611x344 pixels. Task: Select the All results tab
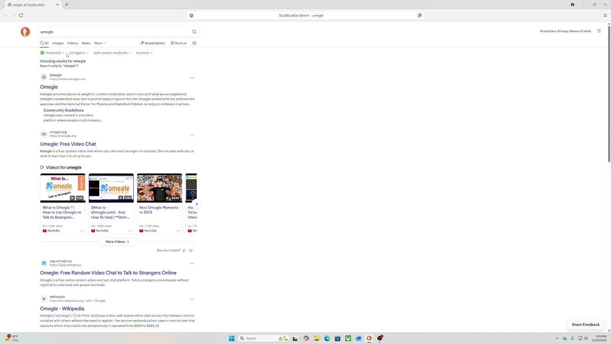[x=44, y=43]
